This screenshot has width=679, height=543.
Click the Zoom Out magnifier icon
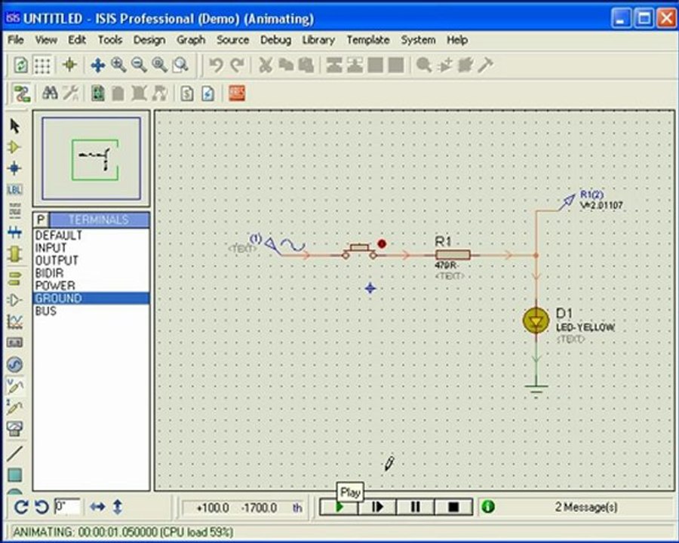coord(139,65)
